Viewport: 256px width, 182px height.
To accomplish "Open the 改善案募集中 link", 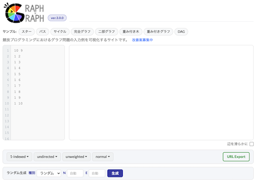I will pyautogui.click(x=142, y=40).
